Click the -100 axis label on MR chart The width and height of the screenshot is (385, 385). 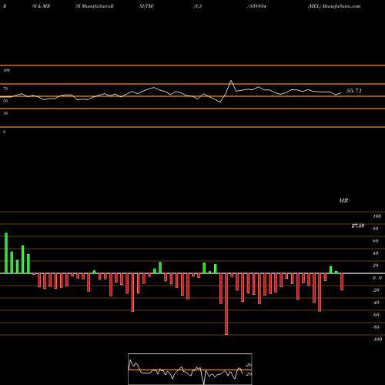tap(377, 340)
